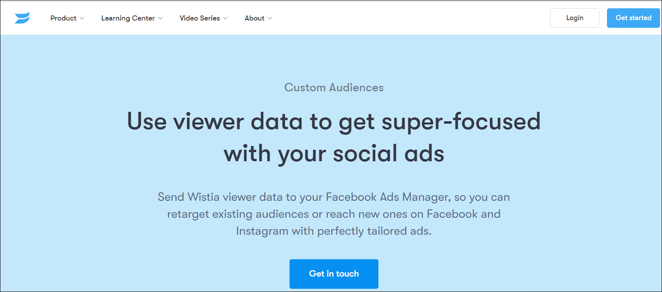
Task: Open the About menu label
Action: coord(254,18)
